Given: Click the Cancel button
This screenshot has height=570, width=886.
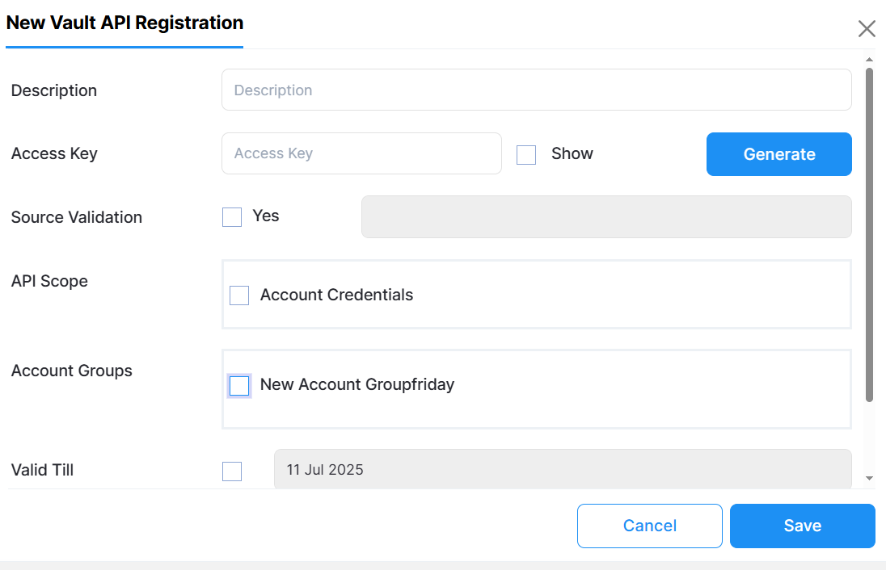Looking at the screenshot, I should (649, 526).
